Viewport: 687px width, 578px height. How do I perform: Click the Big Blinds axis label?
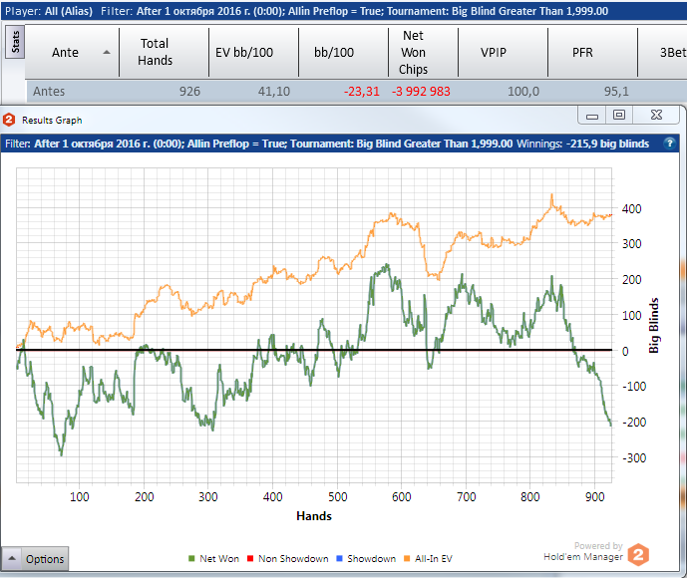pyautogui.click(x=654, y=325)
